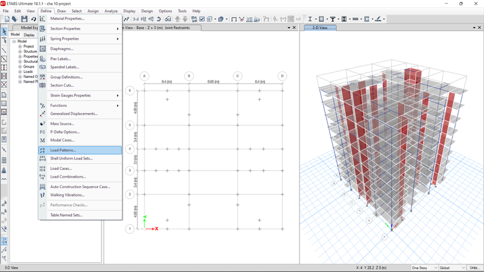Click the Undo toolbar icon
The width and height of the screenshot is (484, 272).
point(33,19)
